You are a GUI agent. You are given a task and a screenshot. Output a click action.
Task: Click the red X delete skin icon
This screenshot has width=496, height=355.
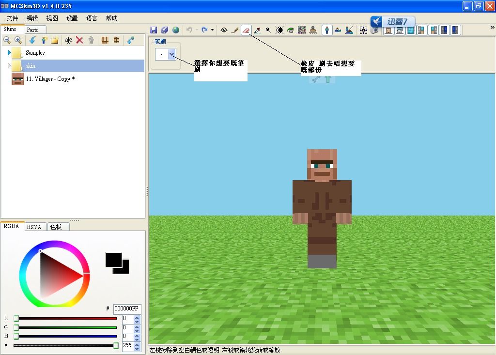point(80,40)
